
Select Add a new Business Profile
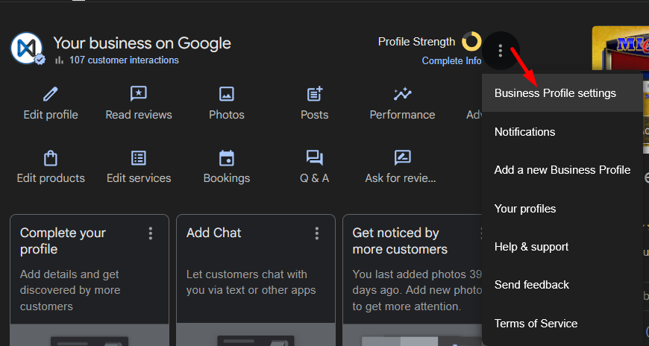[562, 170]
